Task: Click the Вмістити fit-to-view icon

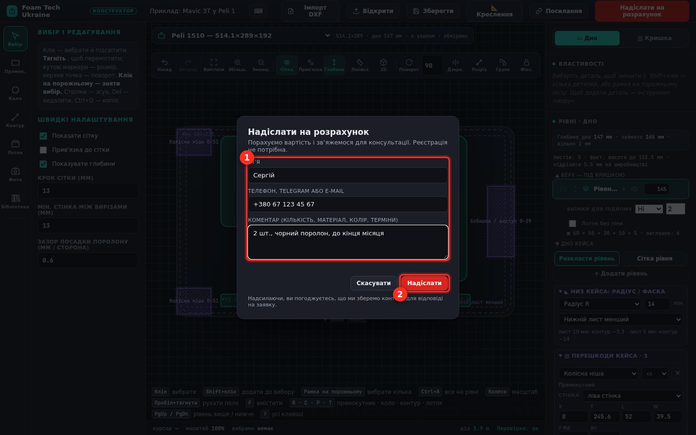Action: [214, 65]
